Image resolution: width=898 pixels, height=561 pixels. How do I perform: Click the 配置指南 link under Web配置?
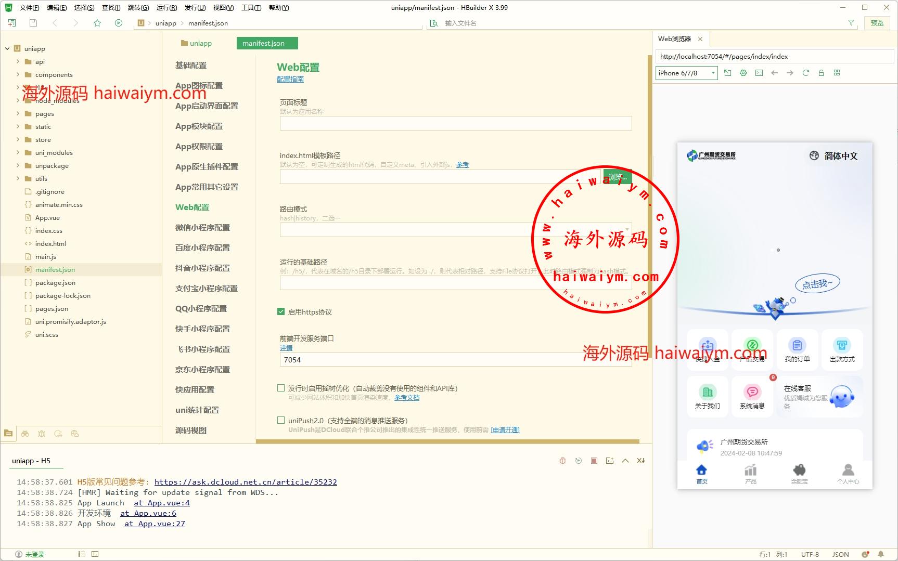coord(290,79)
